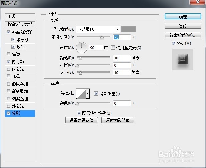Enable the 渐变叠加 checkbox
The image size is (206, 168).
coord(9,91)
